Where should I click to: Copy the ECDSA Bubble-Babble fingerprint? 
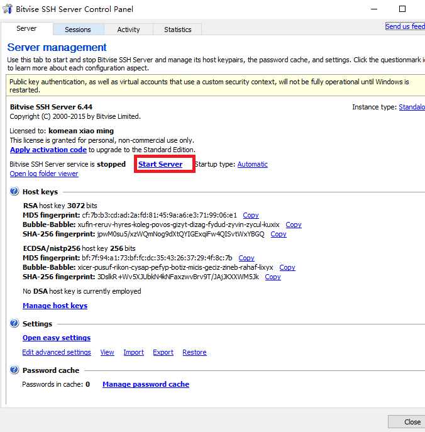[287, 267]
